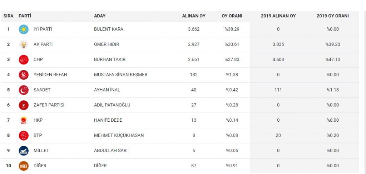The height and width of the screenshot is (174, 366).
Task: Click the OY ORANI column header
Action: pyautogui.click(x=232, y=16)
